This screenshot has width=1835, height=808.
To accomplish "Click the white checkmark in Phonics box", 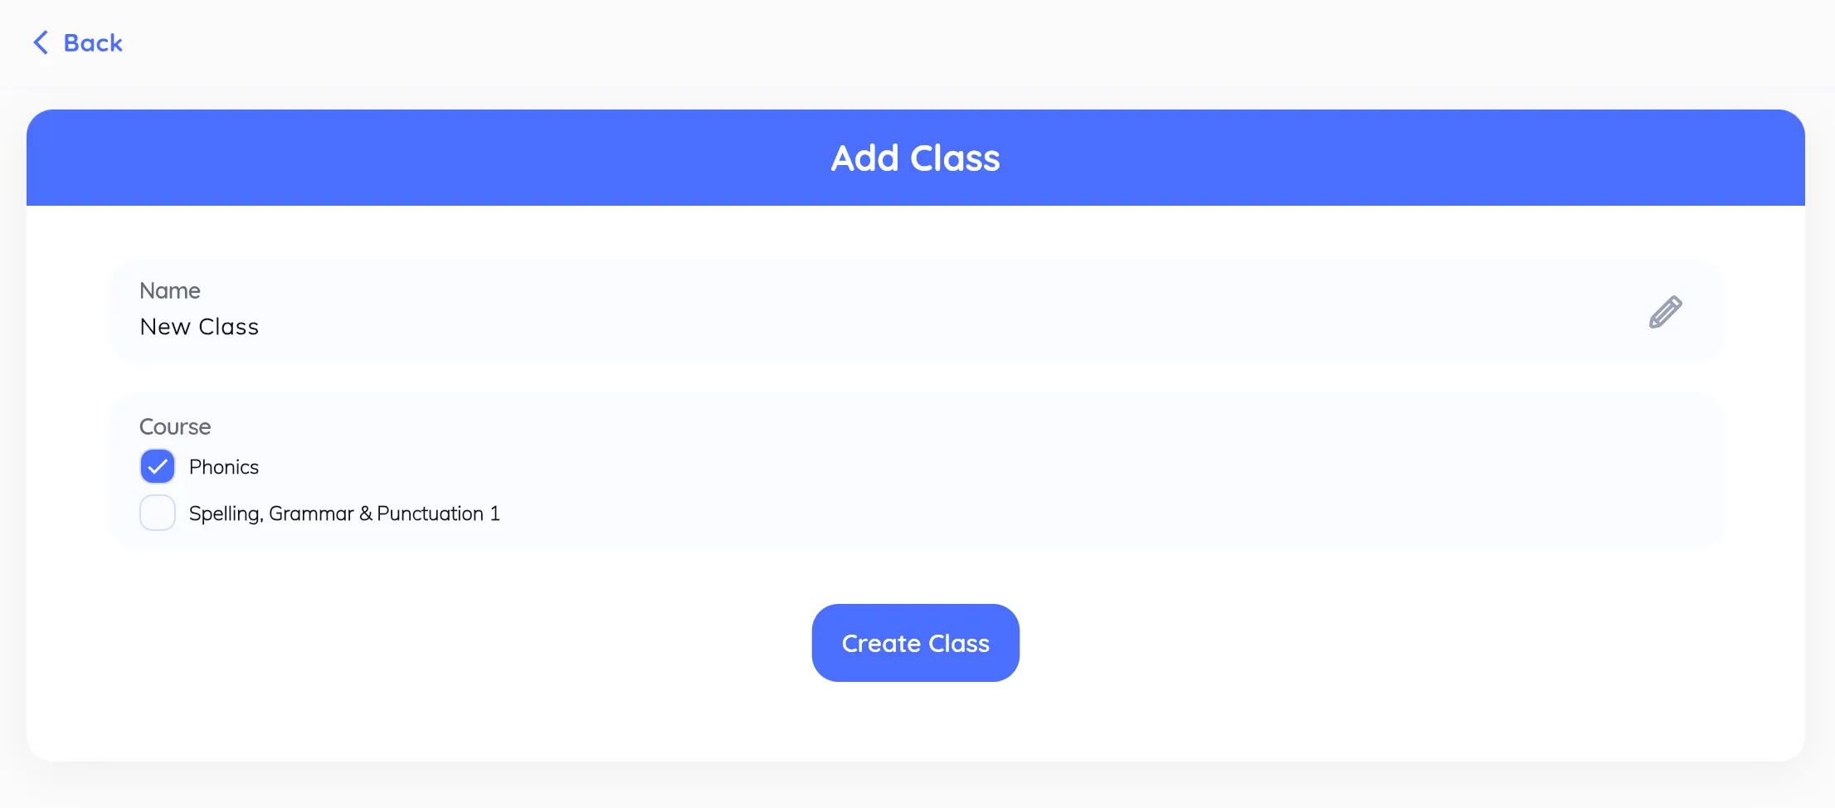I will click(157, 467).
